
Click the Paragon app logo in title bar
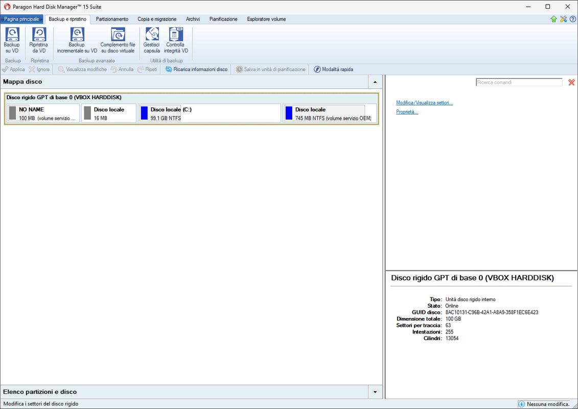click(7, 7)
